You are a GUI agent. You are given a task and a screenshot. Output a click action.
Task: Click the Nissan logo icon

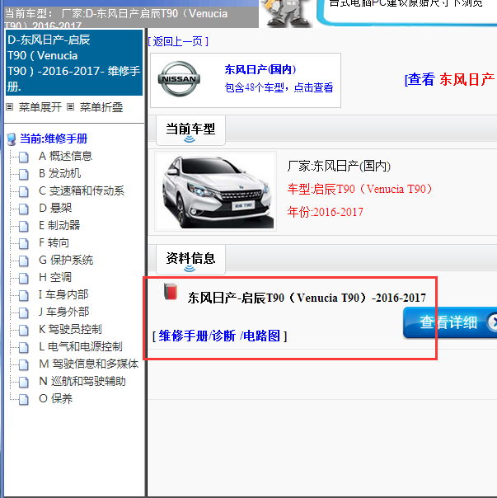pyautogui.click(x=179, y=79)
